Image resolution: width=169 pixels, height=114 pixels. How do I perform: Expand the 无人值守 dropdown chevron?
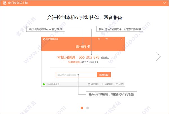point(89,47)
